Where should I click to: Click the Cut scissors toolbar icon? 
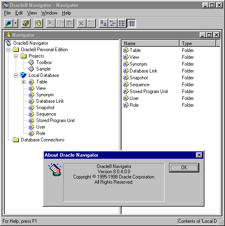click(51, 23)
